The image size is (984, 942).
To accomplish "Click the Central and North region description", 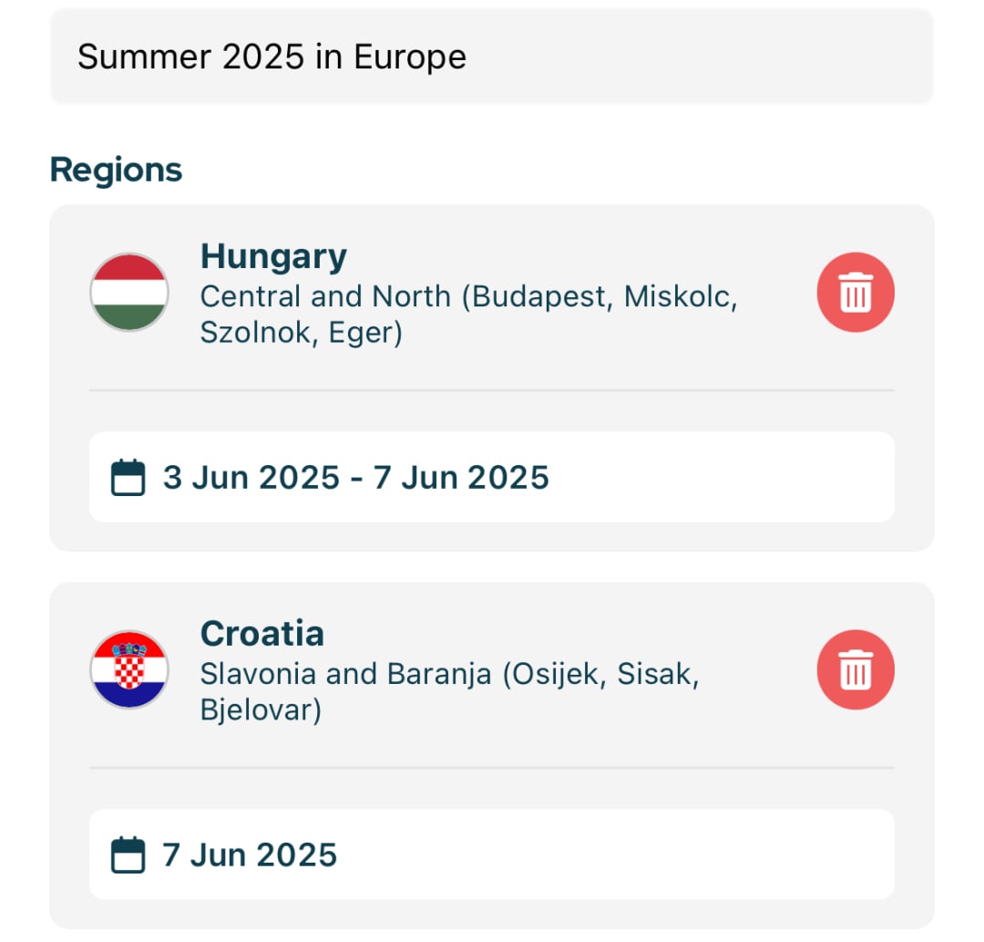I will (x=467, y=314).
